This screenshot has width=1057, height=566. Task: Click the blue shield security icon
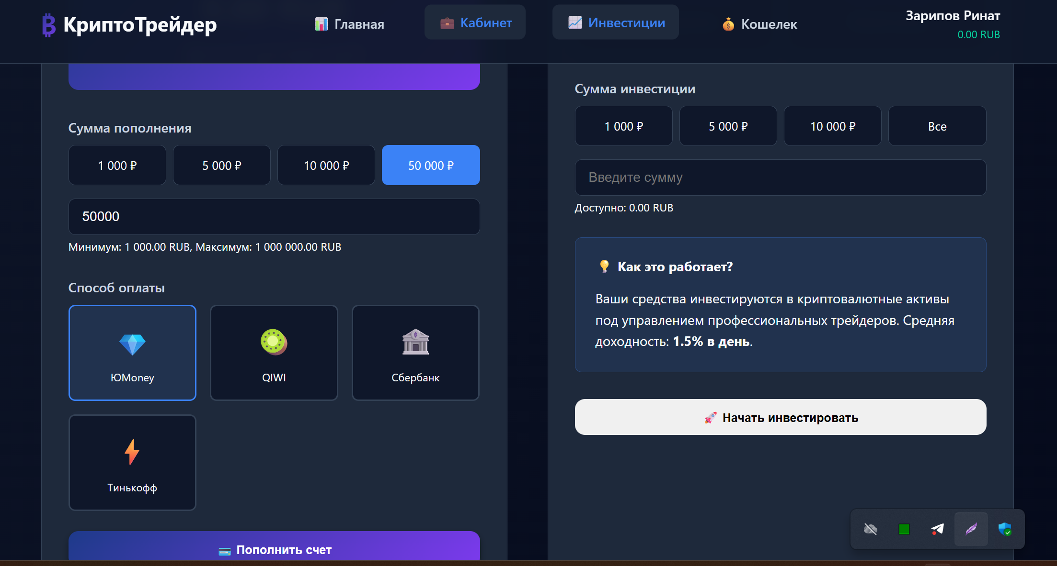(x=1005, y=529)
